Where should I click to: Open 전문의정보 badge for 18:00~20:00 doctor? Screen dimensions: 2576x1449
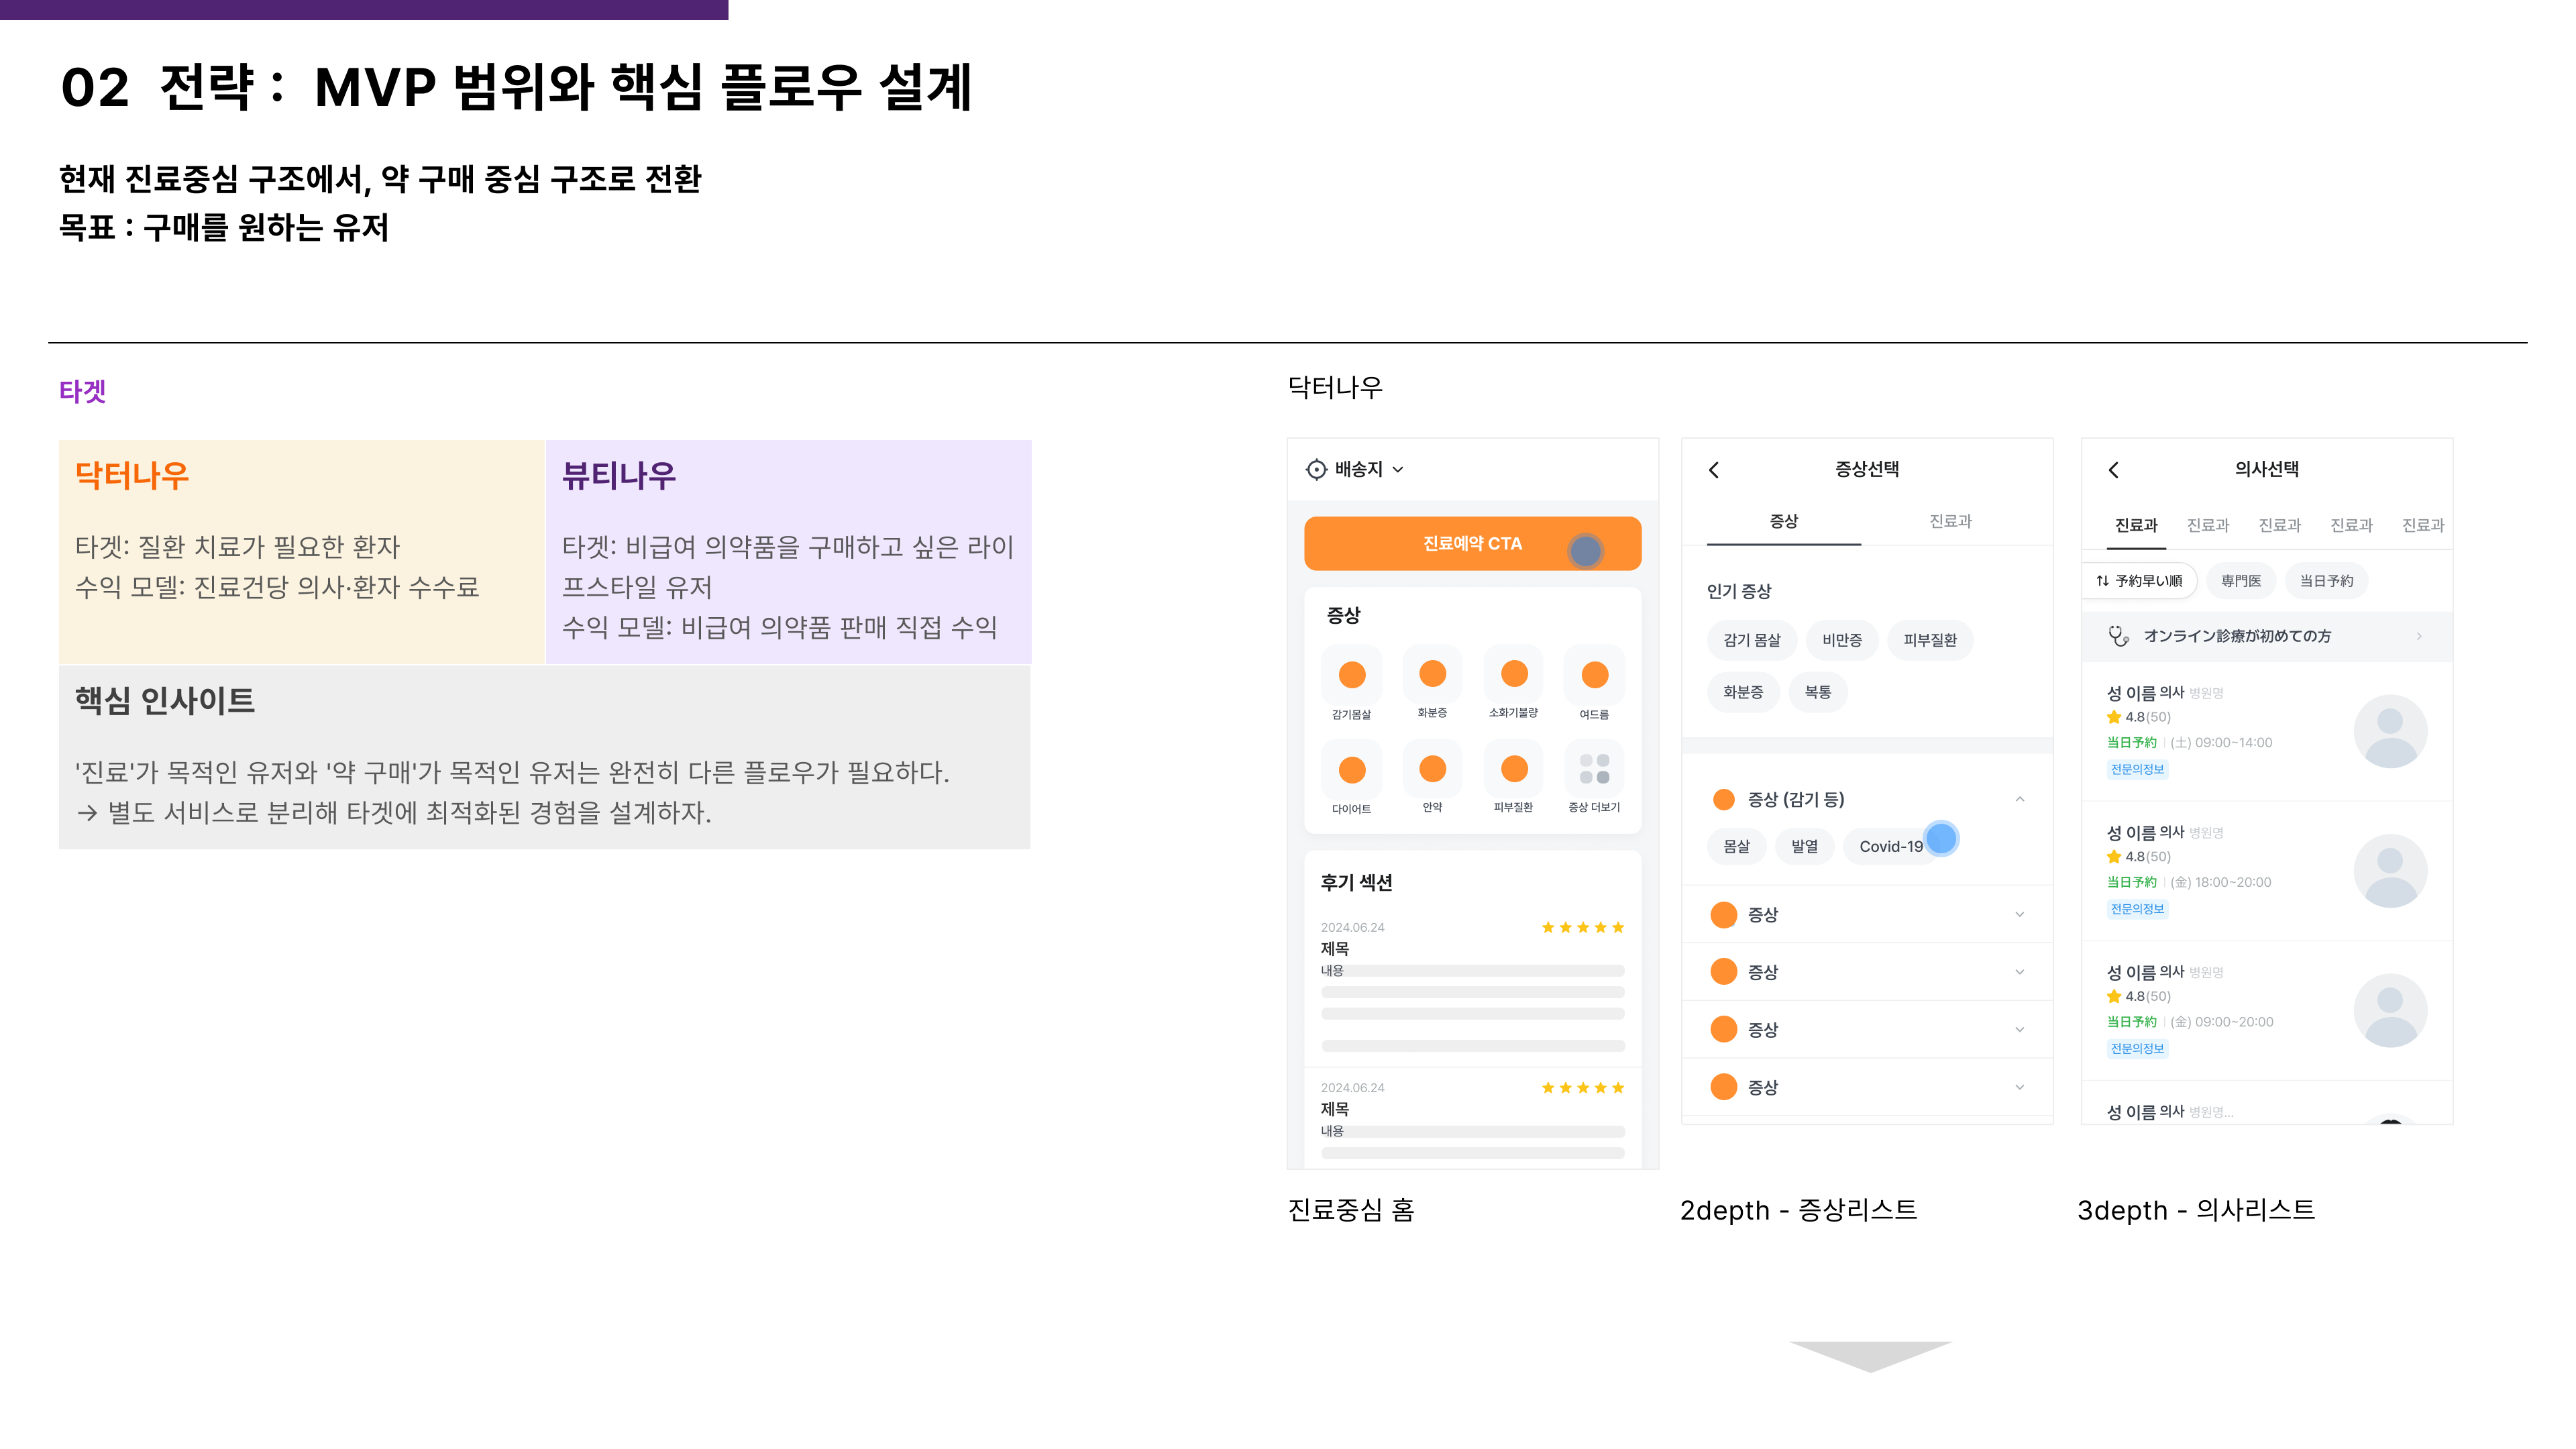coord(2137,909)
